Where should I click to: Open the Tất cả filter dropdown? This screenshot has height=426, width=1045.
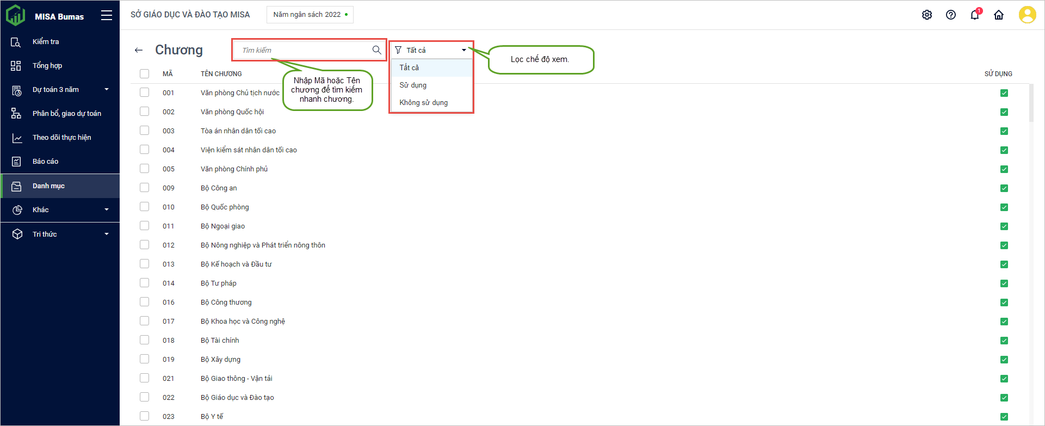[x=431, y=50]
